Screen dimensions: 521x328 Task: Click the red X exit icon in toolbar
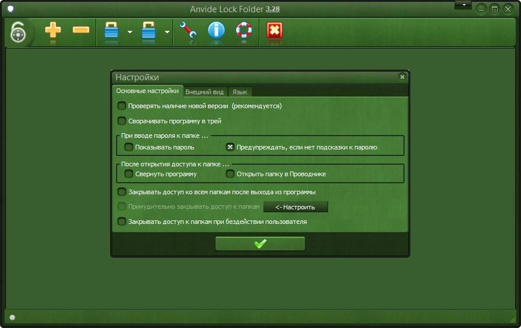tap(274, 30)
